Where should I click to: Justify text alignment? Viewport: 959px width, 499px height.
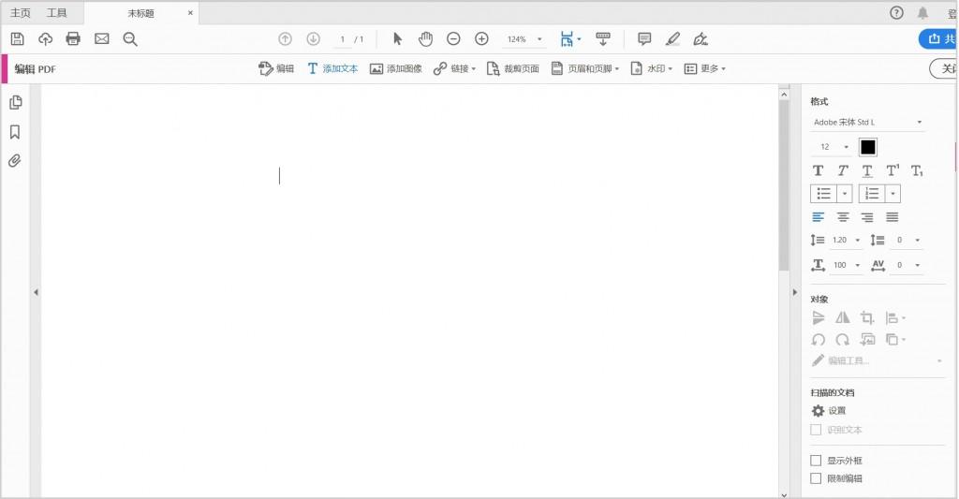[x=893, y=217]
